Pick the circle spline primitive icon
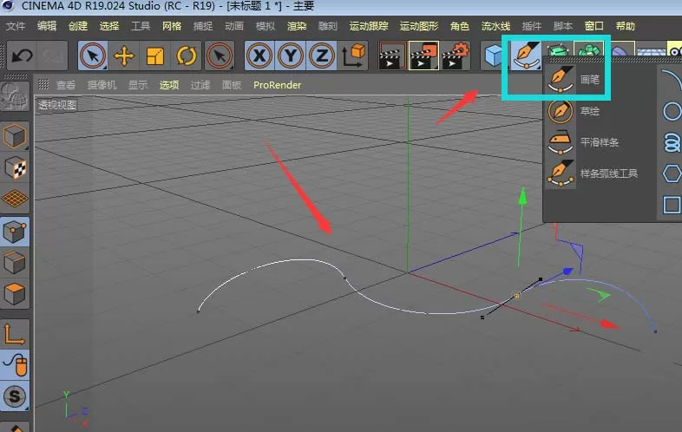 point(672,111)
